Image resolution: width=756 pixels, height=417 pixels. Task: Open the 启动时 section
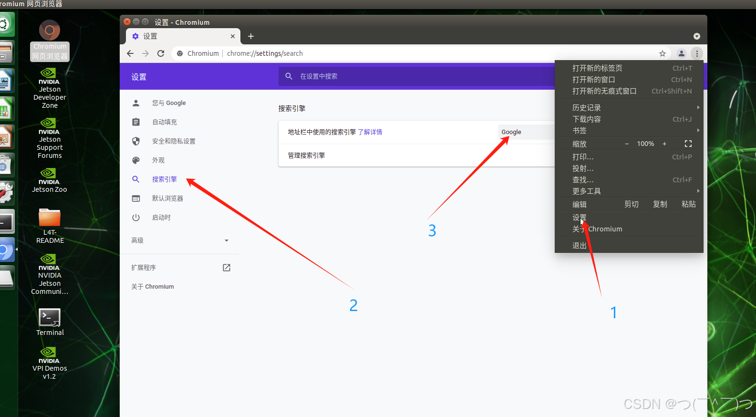pos(161,218)
